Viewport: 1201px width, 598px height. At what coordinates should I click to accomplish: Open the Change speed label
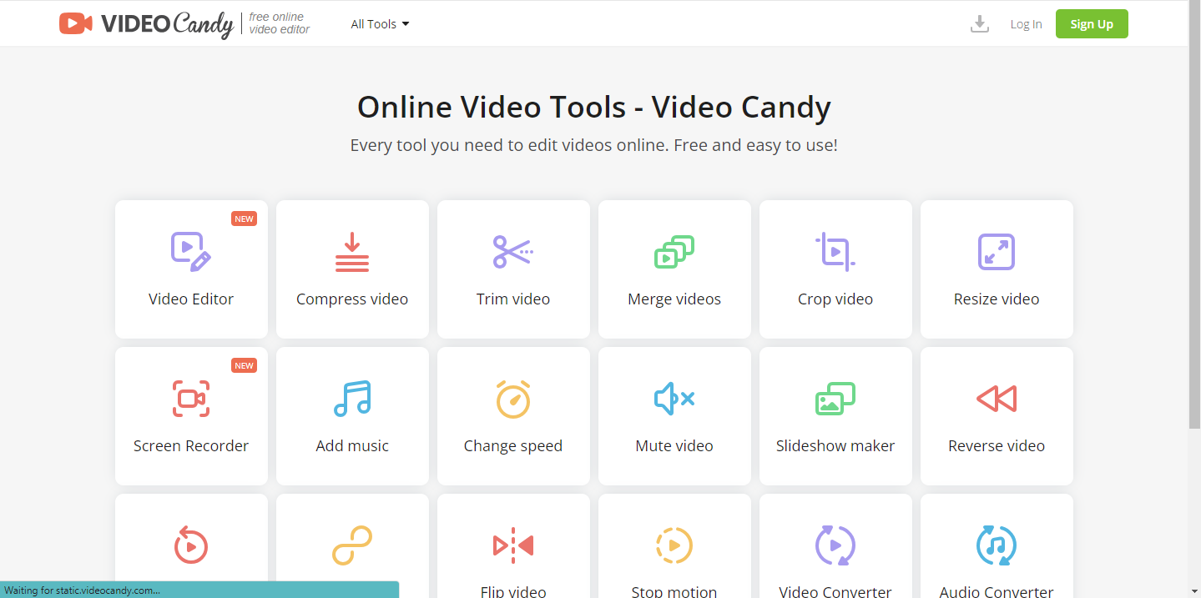(513, 446)
